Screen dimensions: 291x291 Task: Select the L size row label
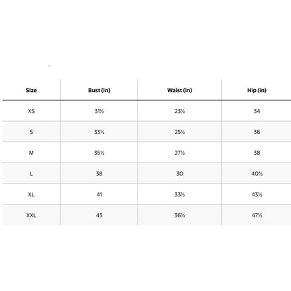pyautogui.click(x=31, y=174)
